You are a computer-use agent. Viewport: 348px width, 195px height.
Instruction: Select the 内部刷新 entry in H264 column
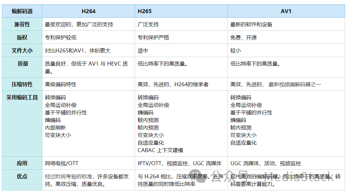55,127
